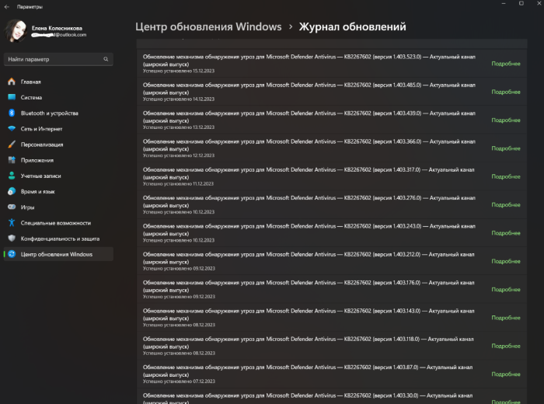
Task: Click update entry installed 15.12.2023
Action: [332, 64]
